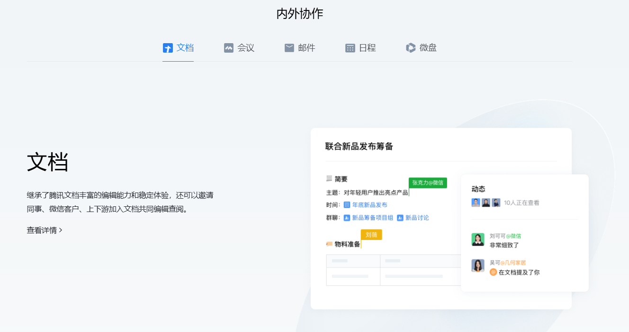Click the 联合新品发布筹备 document title

pos(359,147)
